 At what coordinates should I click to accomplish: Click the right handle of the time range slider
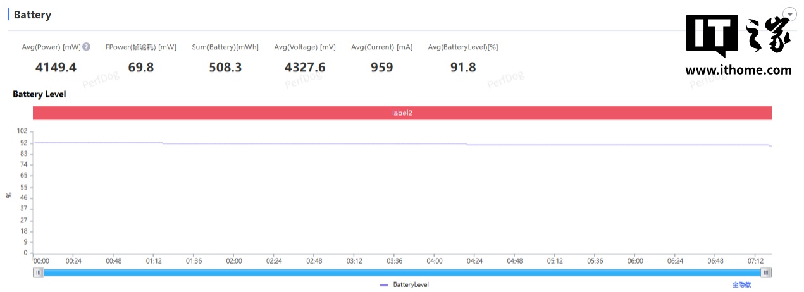coord(766,272)
